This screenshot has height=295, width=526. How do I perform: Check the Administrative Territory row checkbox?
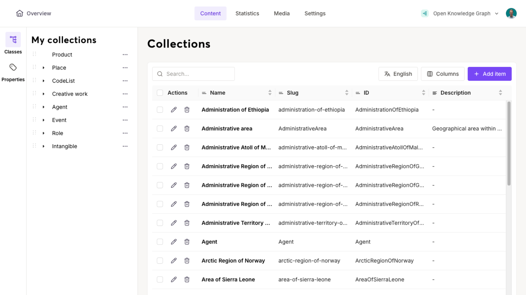[x=160, y=223]
